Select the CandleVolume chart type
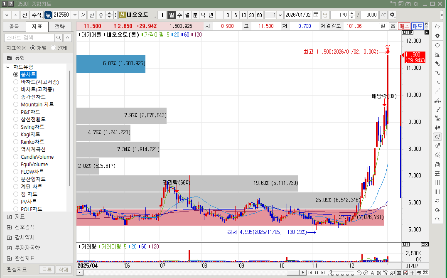The width and height of the screenshot is (447, 278). click(x=16, y=157)
